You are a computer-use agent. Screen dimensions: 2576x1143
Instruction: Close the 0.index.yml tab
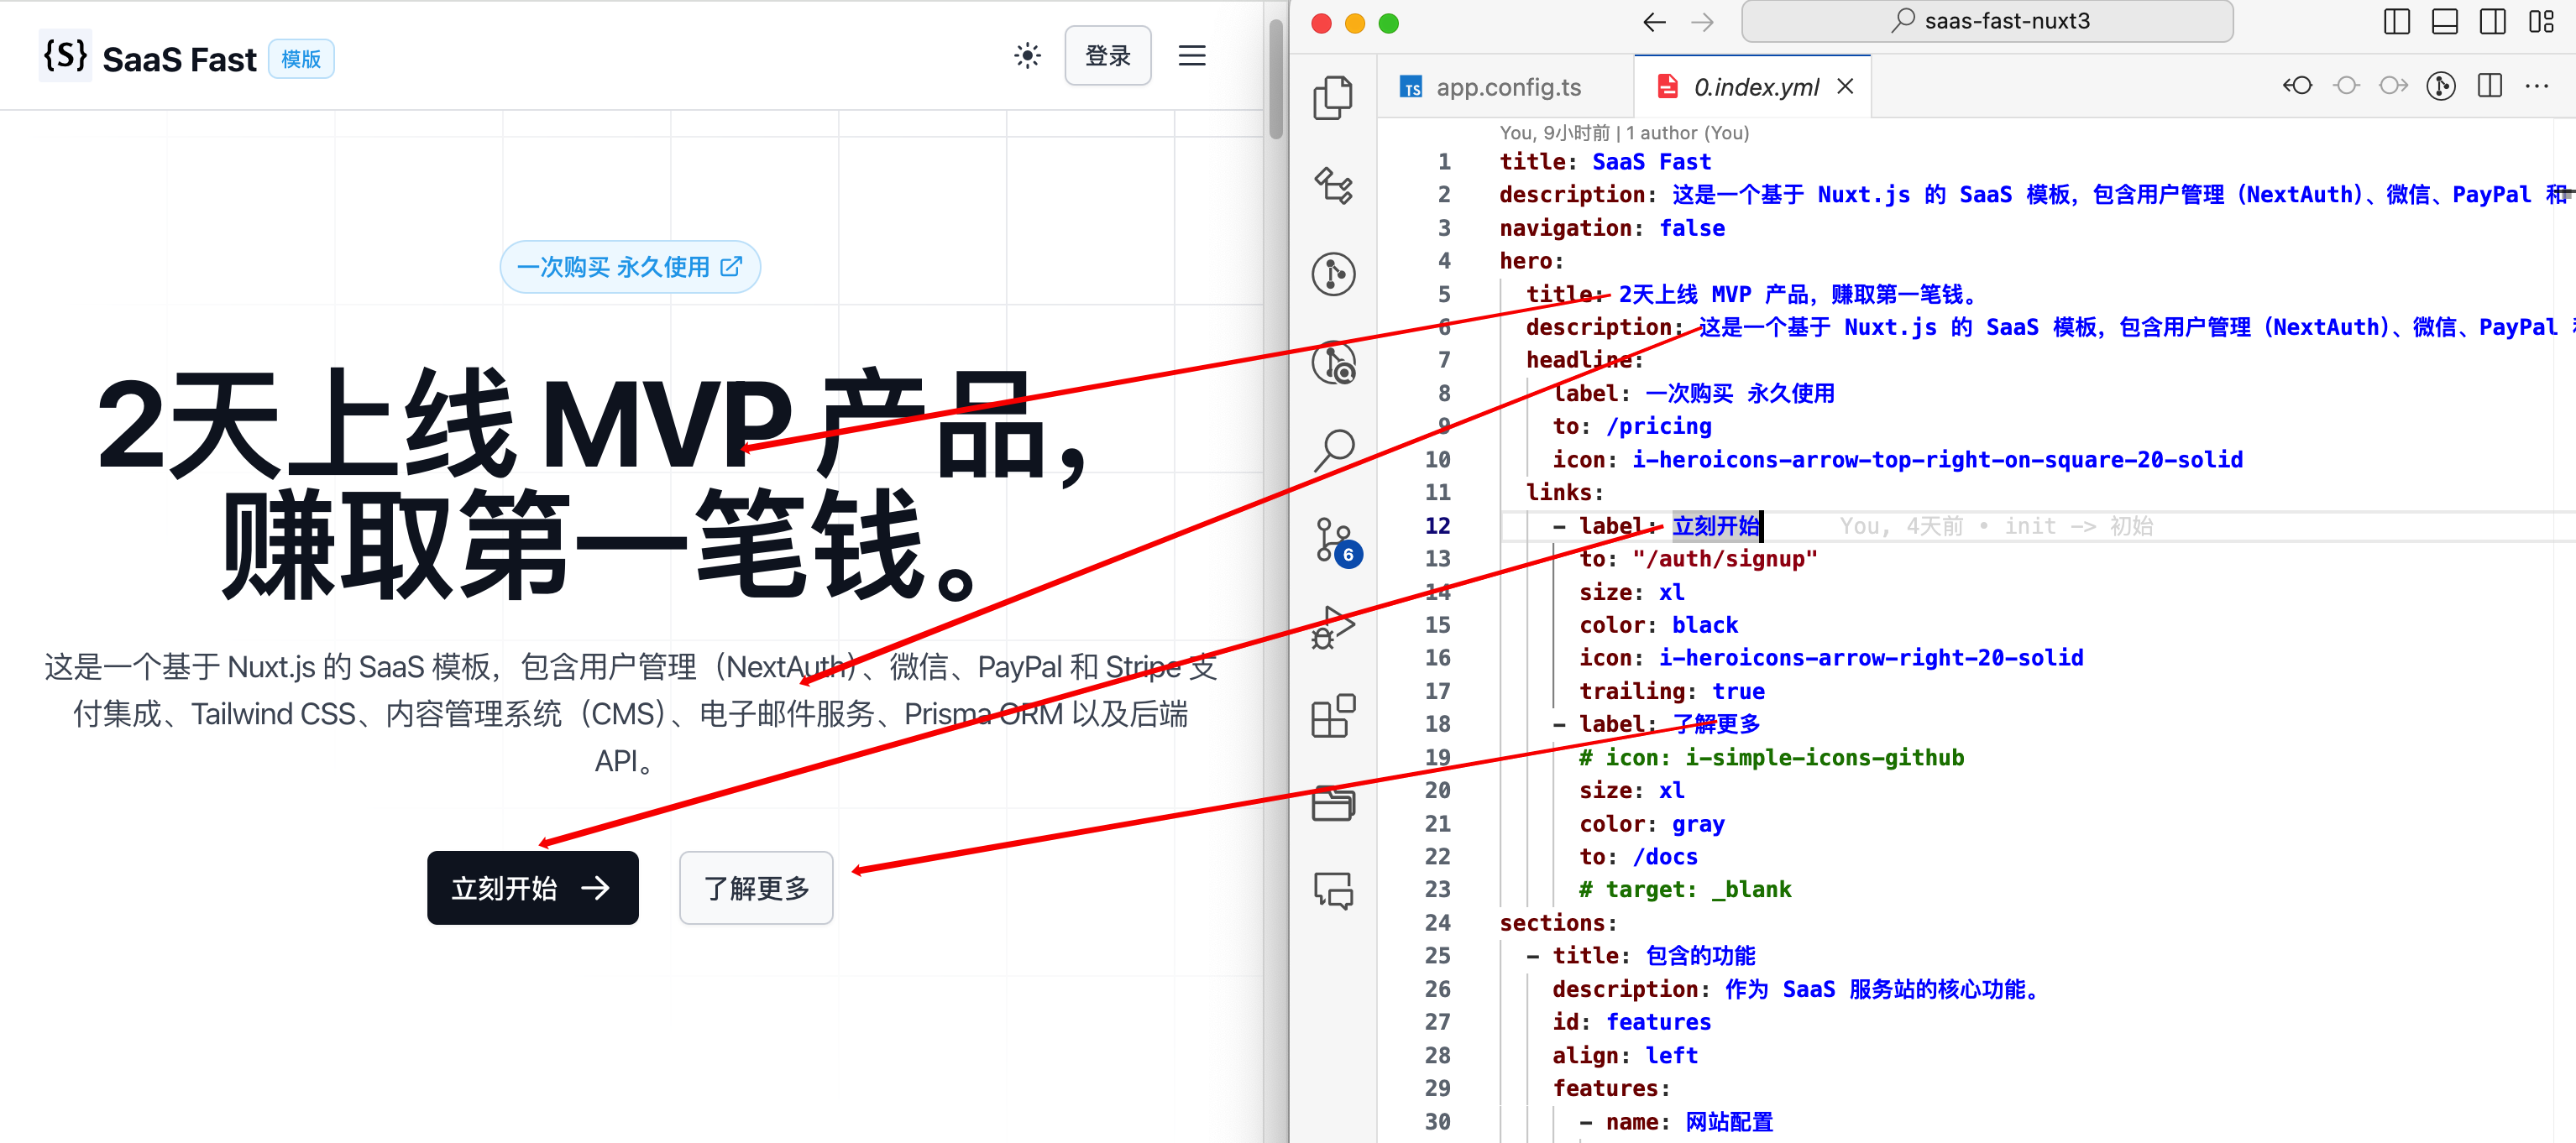(x=1845, y=87)
